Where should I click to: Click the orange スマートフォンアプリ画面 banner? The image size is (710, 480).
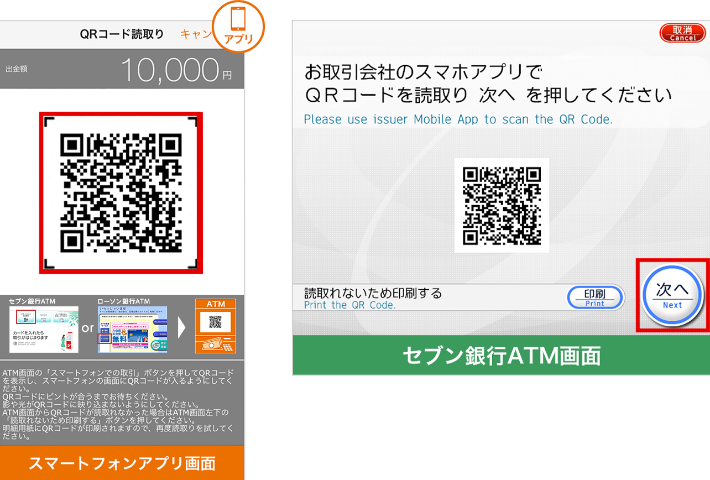(x=122, y=463)
